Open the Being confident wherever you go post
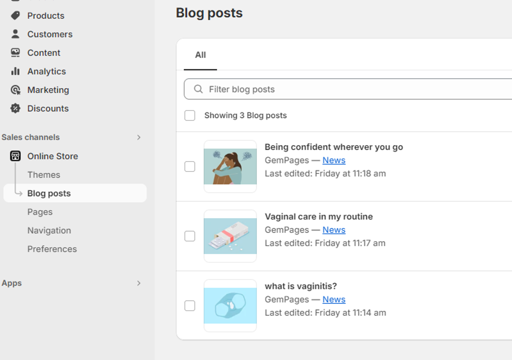Viewport: 512px width, 360px height. point(334,147)
